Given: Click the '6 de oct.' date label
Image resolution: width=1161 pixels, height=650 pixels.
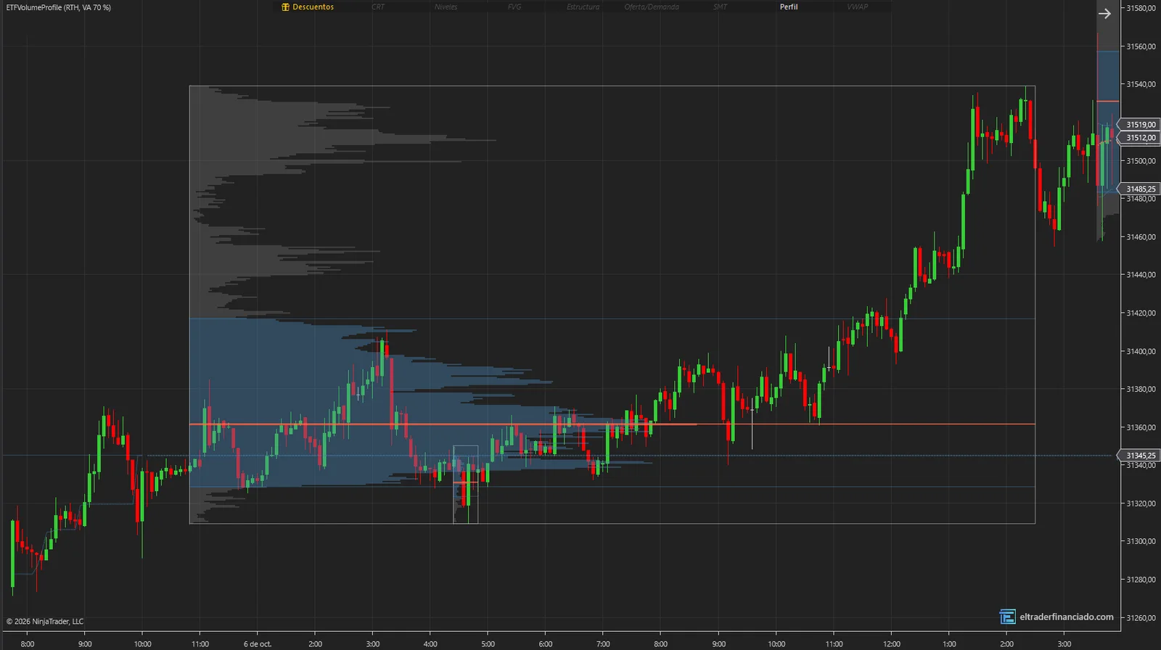Looking at the screenshot, I should [258, 644].
